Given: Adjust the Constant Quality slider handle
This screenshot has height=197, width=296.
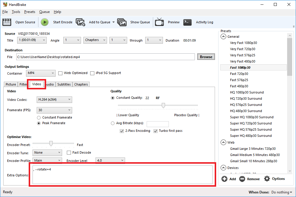Looking at the screenshot, I should click(163, 105).
